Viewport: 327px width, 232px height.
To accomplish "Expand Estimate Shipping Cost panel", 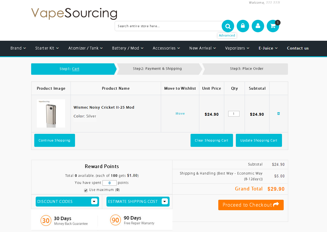I will pos(138,201).
